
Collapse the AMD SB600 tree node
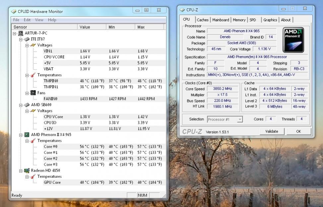click(x=21, y=105)
